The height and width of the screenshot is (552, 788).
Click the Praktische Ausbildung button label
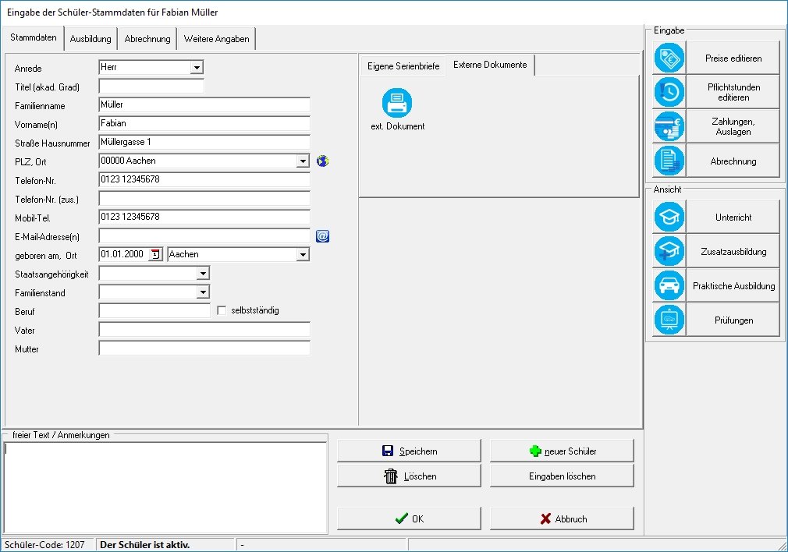click(733, 286)
